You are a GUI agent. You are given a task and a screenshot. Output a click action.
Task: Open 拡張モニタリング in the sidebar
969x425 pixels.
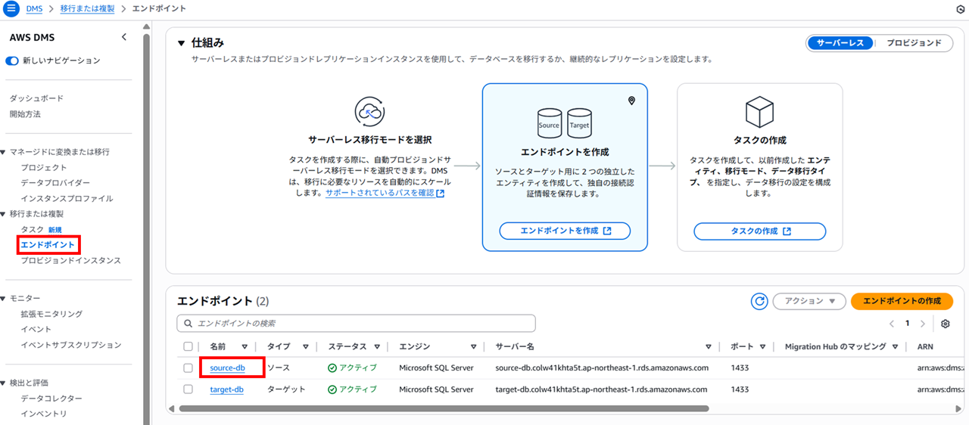coord(51,314)
